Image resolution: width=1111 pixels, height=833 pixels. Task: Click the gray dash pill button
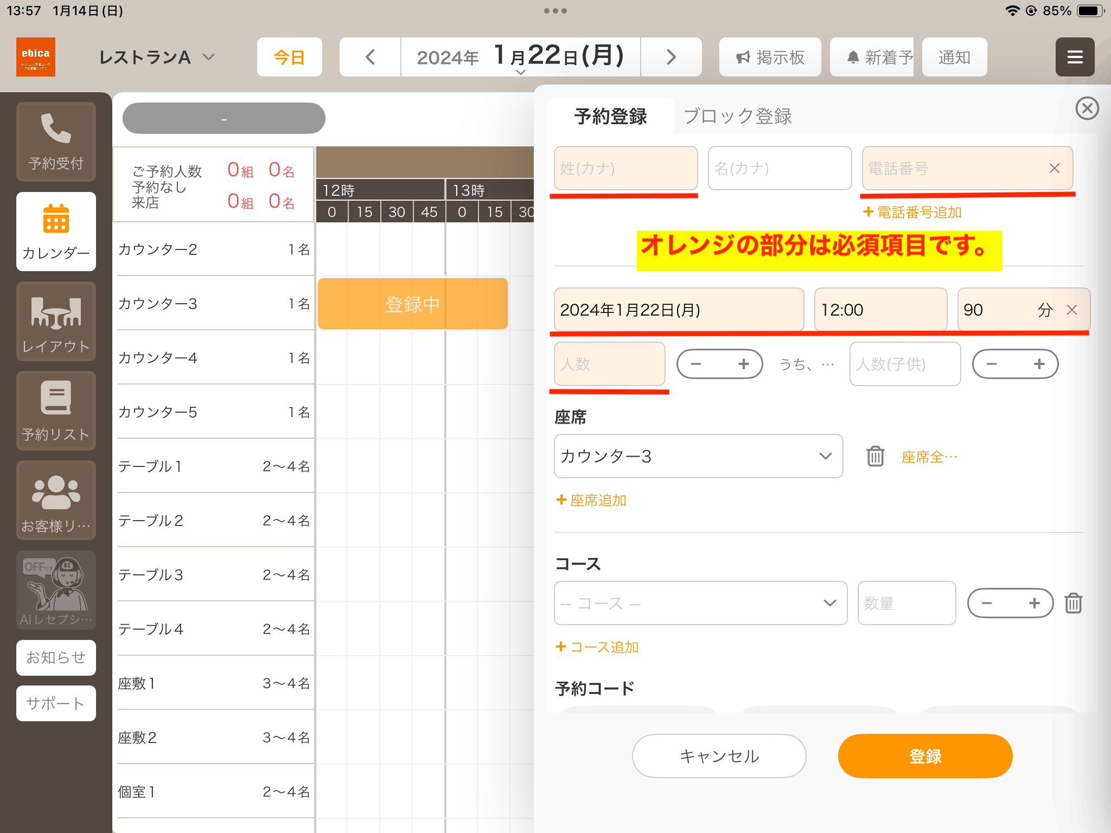pyautogui.click(x=224, y=118)
